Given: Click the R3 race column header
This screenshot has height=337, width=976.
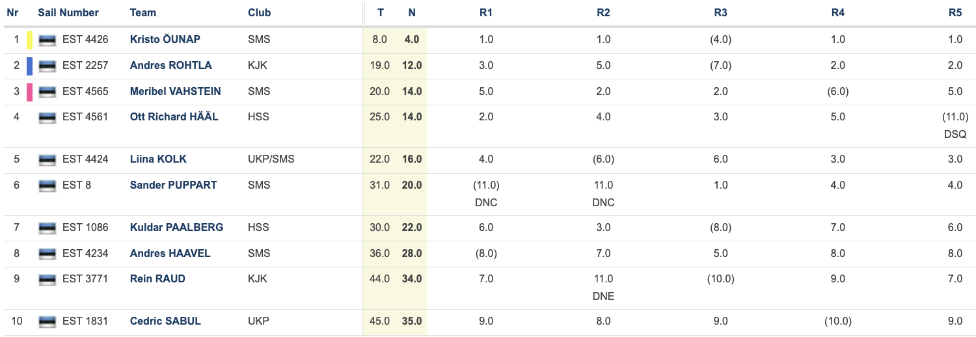Looking at the screenshot, I should click(x=720, y=12).
